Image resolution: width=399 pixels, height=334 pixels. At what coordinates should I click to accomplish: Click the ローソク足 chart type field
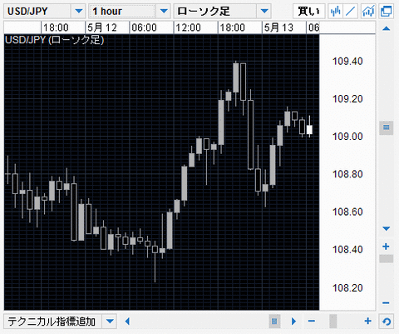coord(215,11)
